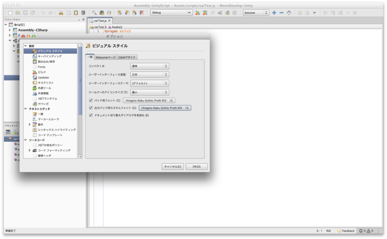Open output pad custom font picker button
This screenshot has width=387, height=239.
(x=165, y=108)
